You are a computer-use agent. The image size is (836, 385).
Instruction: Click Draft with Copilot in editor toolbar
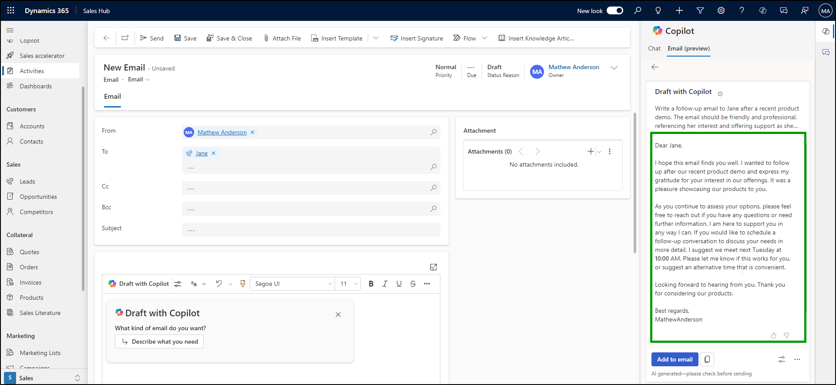pyautogui.click(x=139, y=284)
